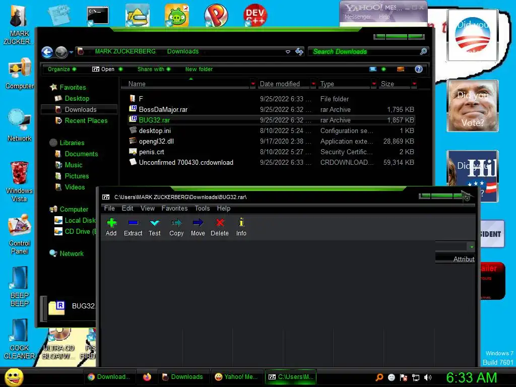Open the View menu in 7-Zip

pos(148,208)
